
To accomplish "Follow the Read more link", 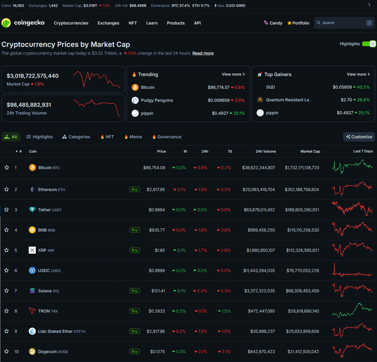I will pyautogui.click(x=203, y=53).
